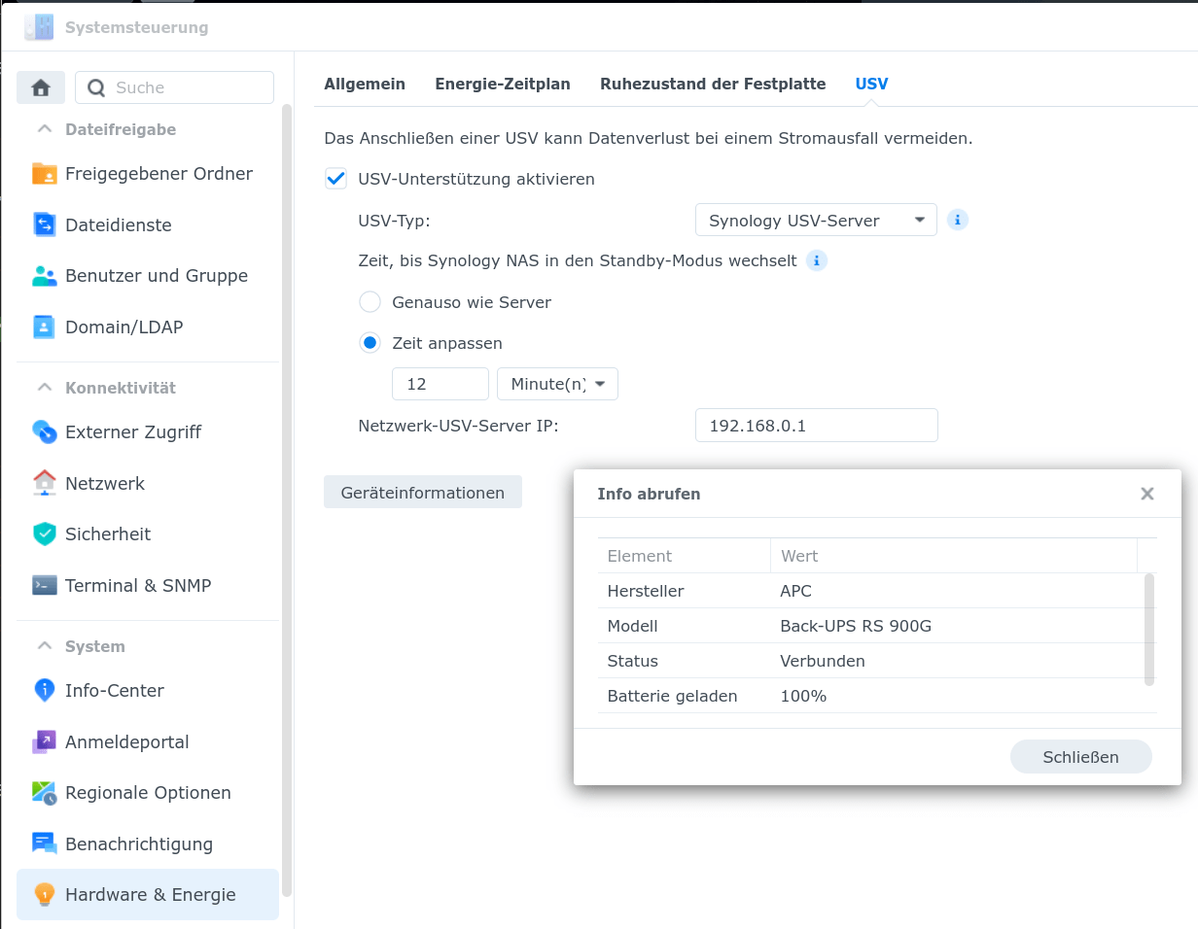1198x929 pixels.
Task: Click the Verbunden status value
Action: [823, 661]
